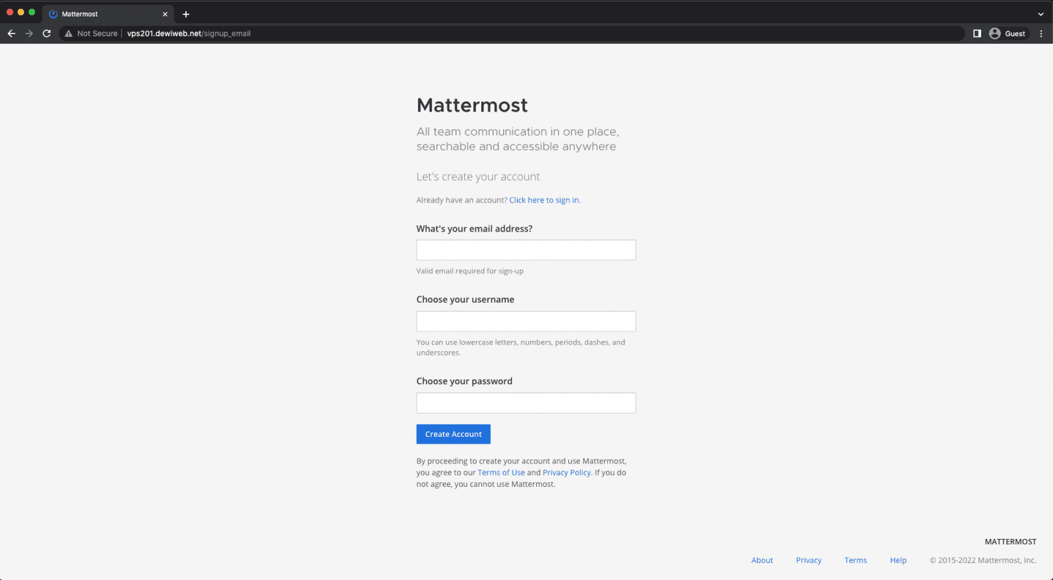Focus the password input field
The height and width of the screenshot is (580, 1053).
(526, 403)
